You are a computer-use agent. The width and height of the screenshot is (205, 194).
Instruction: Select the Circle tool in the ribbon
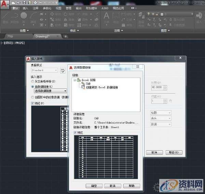pyautogui.click(x=24, y=15)
